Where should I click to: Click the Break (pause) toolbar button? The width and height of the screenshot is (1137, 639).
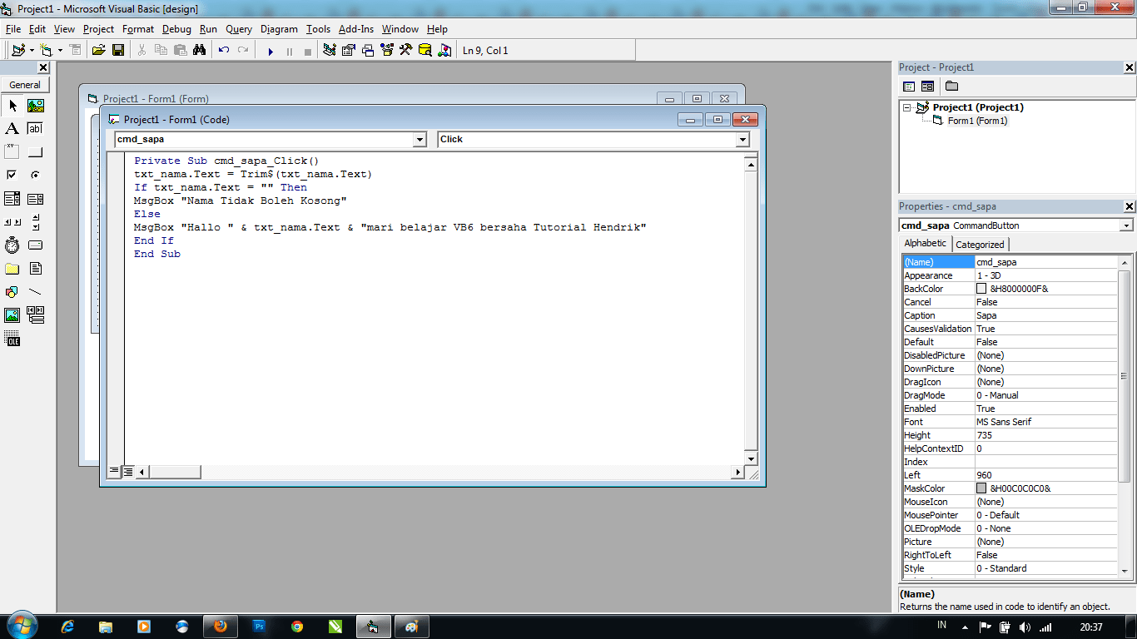(x=290, y=51)
